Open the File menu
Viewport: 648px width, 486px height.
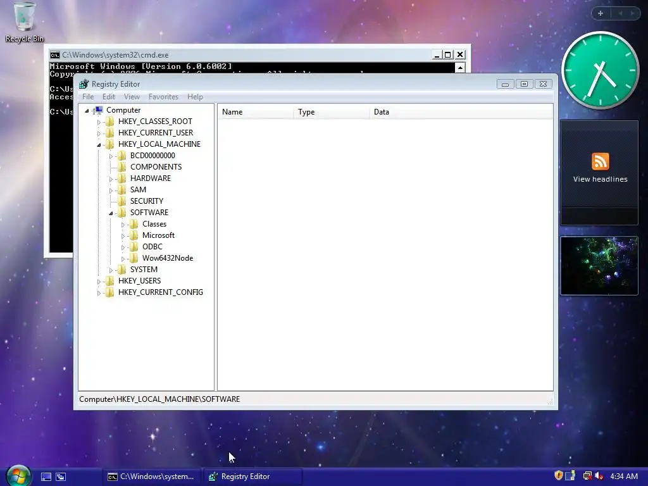coord(88,97)
